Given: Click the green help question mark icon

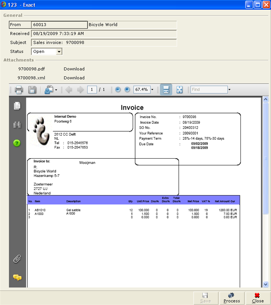Looking at the screenshot, I should click(x=17, y=143).
